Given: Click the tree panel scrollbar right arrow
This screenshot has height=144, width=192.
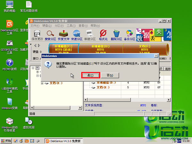Looking at the screenshot, I should pyautogui.click(x=80, y=108).
